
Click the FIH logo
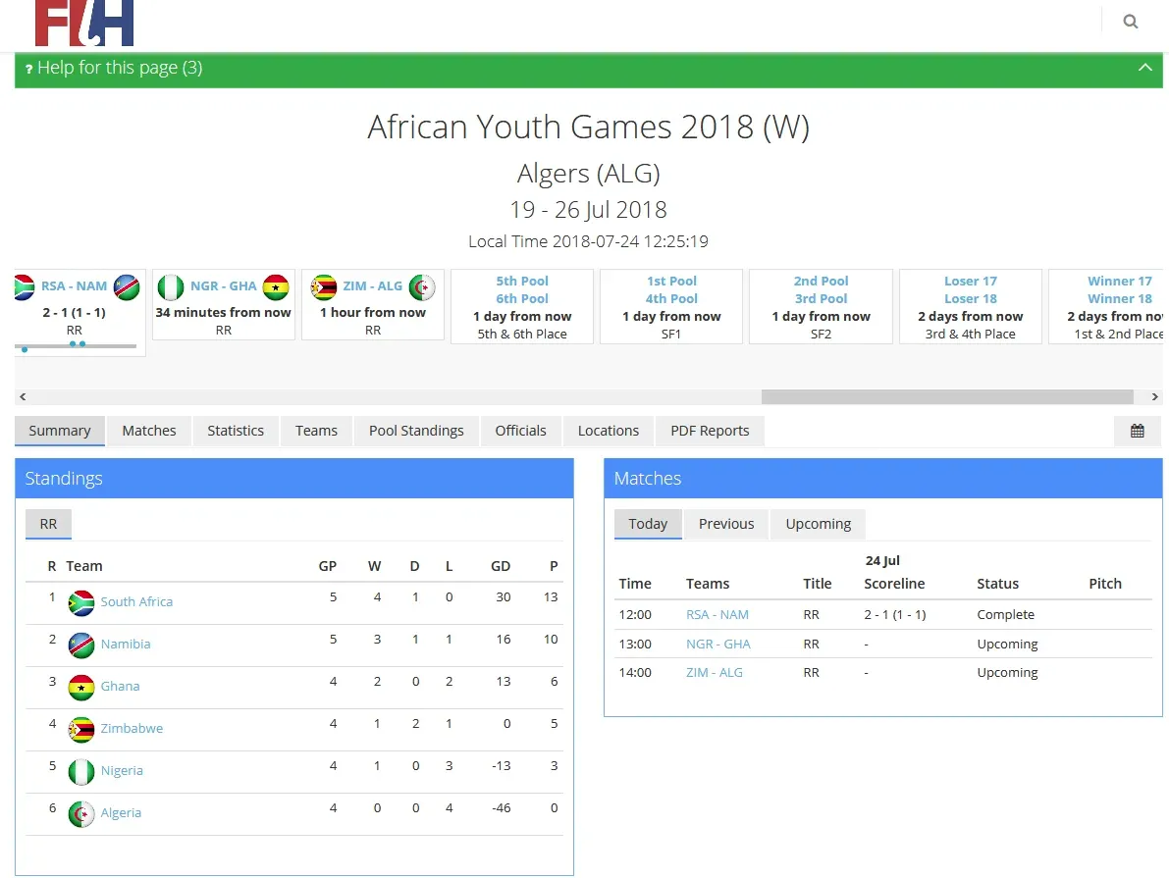click(84, 23)
